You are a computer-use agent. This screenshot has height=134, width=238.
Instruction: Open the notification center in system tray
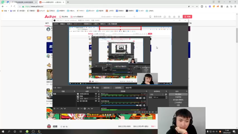(x=234, y=131)
